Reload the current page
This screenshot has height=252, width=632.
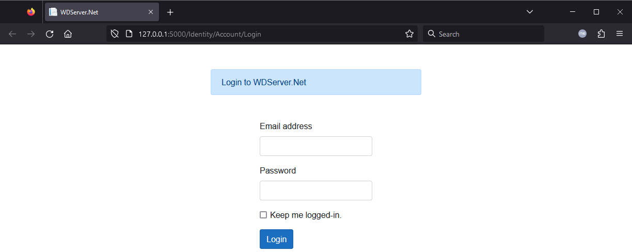coord(50,34)
